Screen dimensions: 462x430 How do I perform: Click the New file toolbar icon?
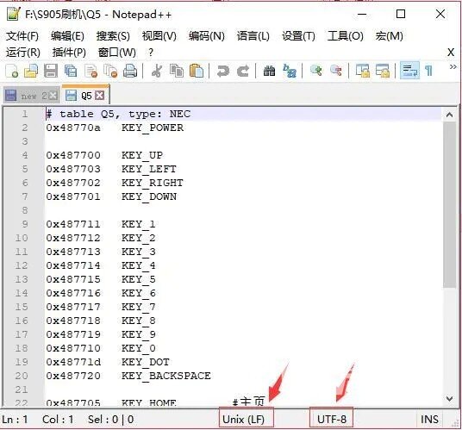[x=12, y=71]
